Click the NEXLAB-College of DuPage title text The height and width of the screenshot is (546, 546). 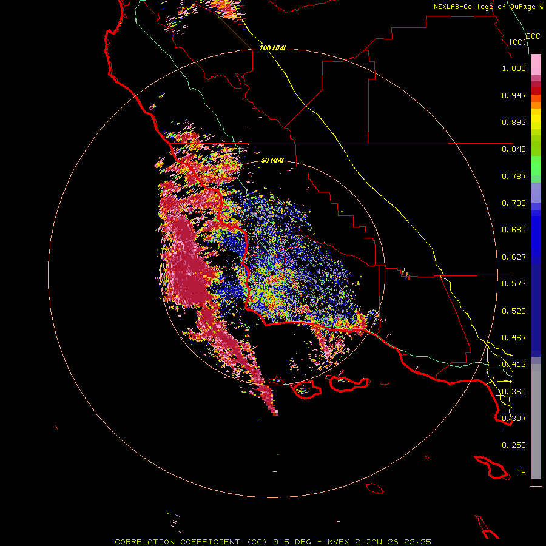pyautogui.click(x=484, y=7)
